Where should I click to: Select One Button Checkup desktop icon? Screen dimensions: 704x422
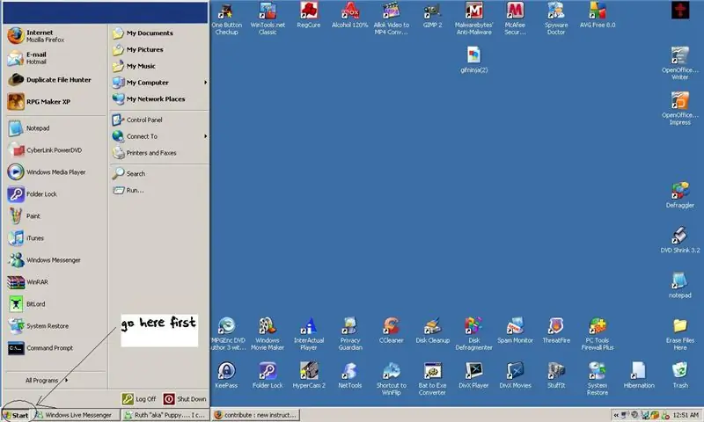pyautogui.click(x=226, y=18)
